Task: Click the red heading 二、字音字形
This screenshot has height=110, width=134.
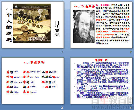Action: point(34,62)
